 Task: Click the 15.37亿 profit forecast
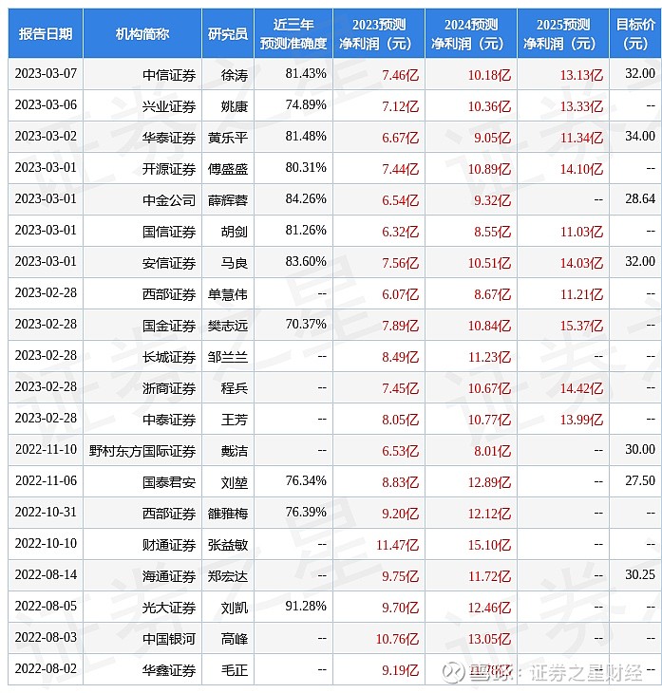point(581,326)
